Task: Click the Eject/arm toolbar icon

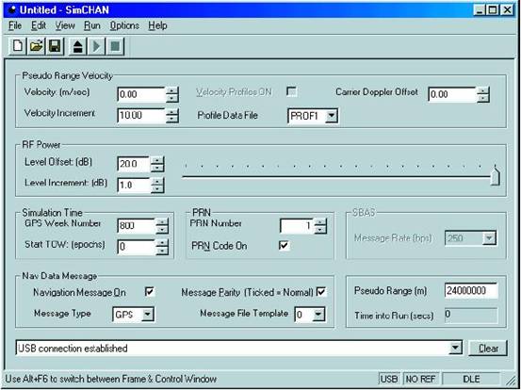Action: coord(78,46)
